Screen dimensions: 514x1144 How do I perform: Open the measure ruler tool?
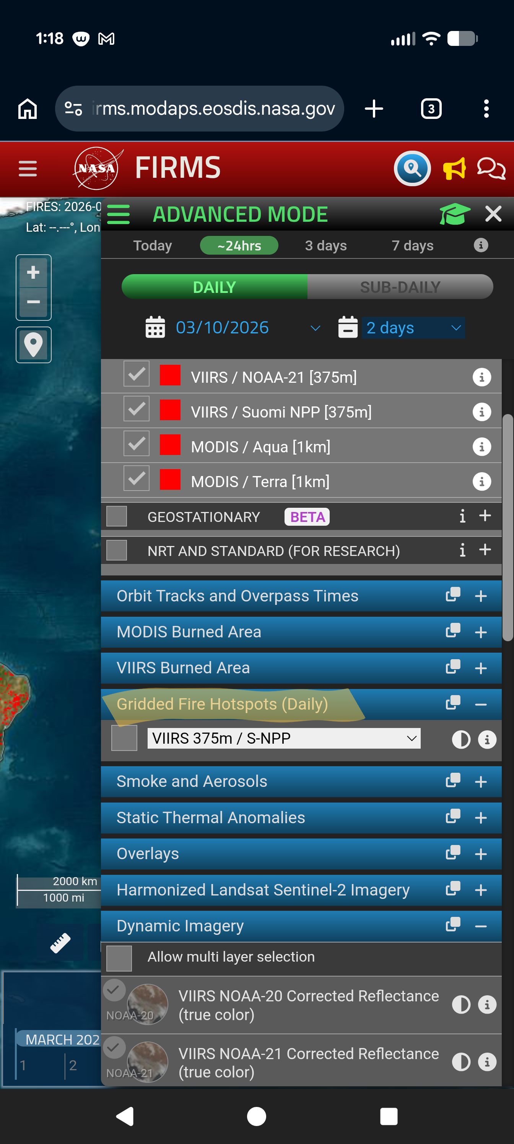[60, 943]
